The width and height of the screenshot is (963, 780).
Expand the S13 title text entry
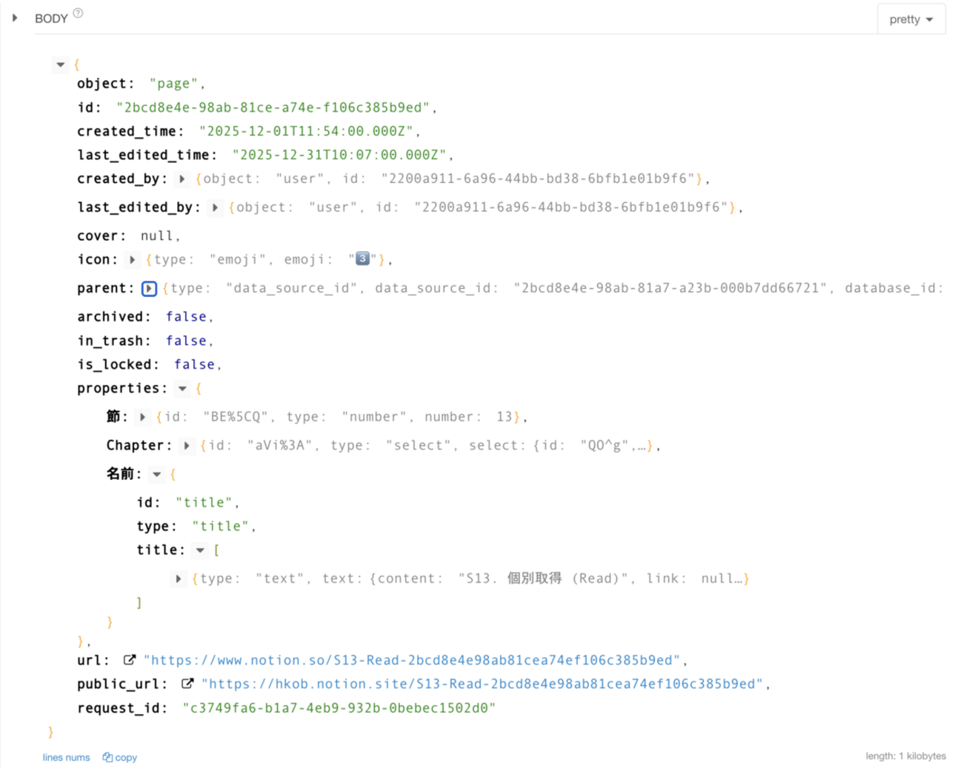(179, 579)
